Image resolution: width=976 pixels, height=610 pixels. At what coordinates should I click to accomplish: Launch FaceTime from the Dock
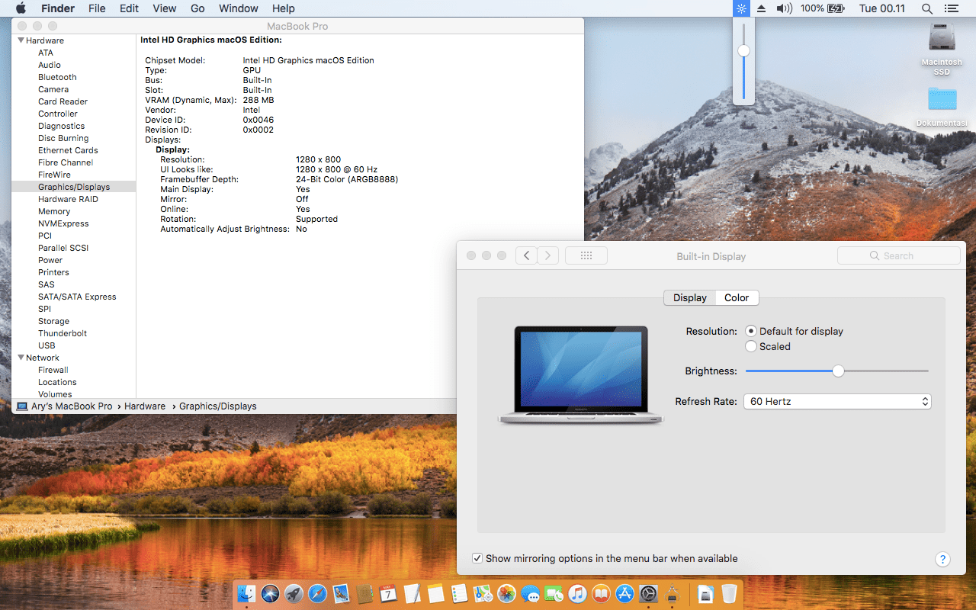point(554,593)
